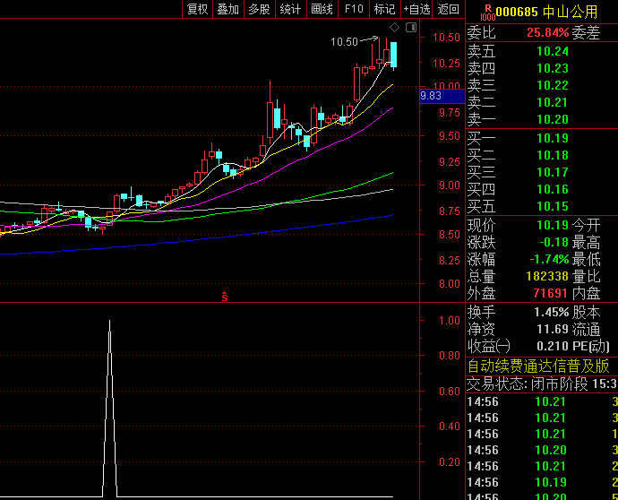Click the white indicator spike peak
This screenshot has width=618, height=500.
click(x=109, y=323)
